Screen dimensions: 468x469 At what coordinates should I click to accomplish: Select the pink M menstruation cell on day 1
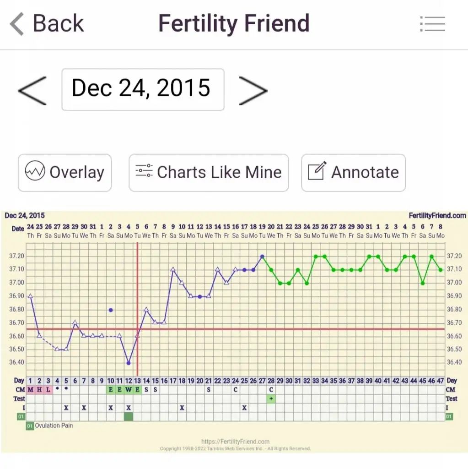(x=31, y=390)
